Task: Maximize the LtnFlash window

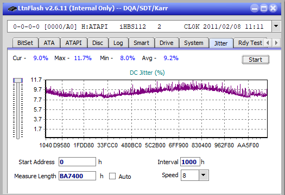Action: [x=264, y=8]
